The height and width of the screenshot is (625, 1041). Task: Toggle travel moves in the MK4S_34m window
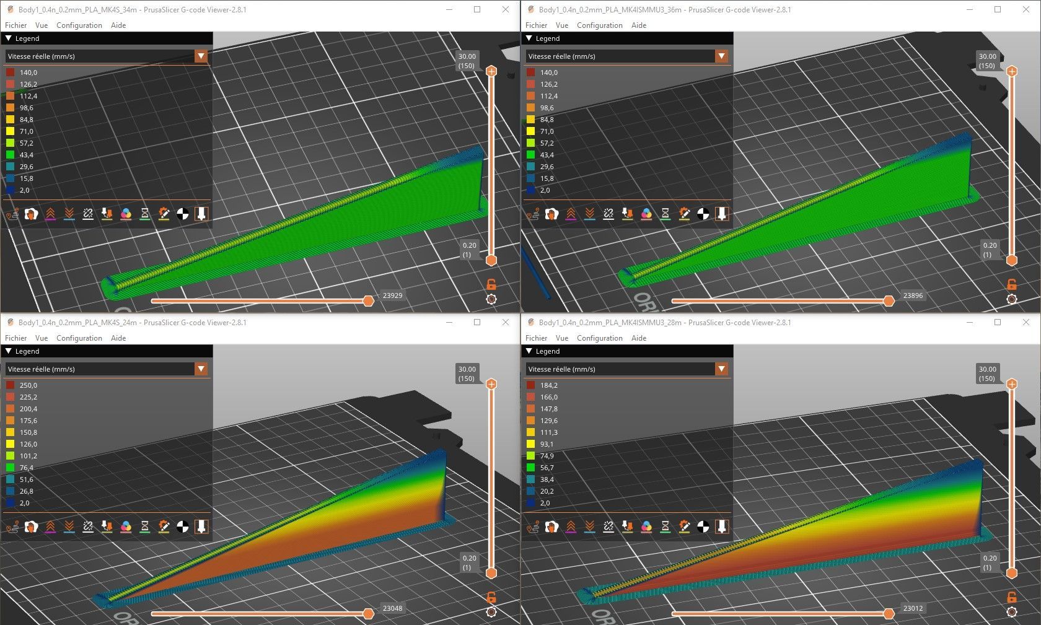point(12,214)
